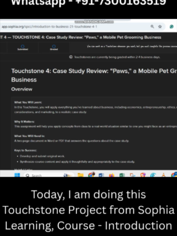Click the zoom magnifier icon in address bar
177x236 pixels.
pyautogui.click(x=152, y=27)
